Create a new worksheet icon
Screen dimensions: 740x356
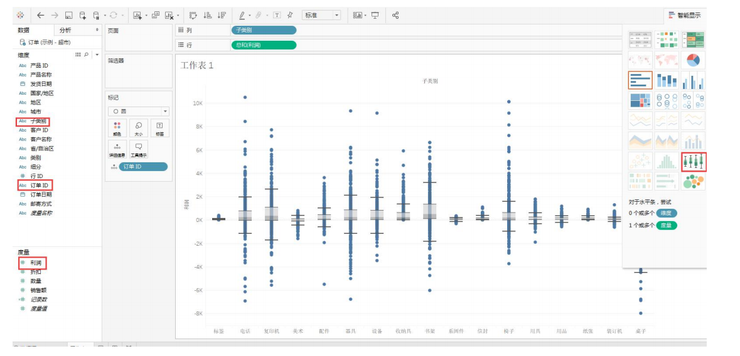click(137, 15)
